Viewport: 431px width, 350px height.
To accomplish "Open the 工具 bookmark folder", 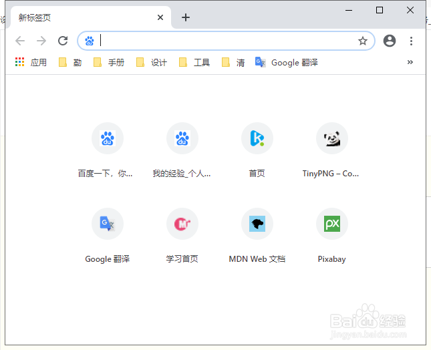I will [x=194, y=62].
